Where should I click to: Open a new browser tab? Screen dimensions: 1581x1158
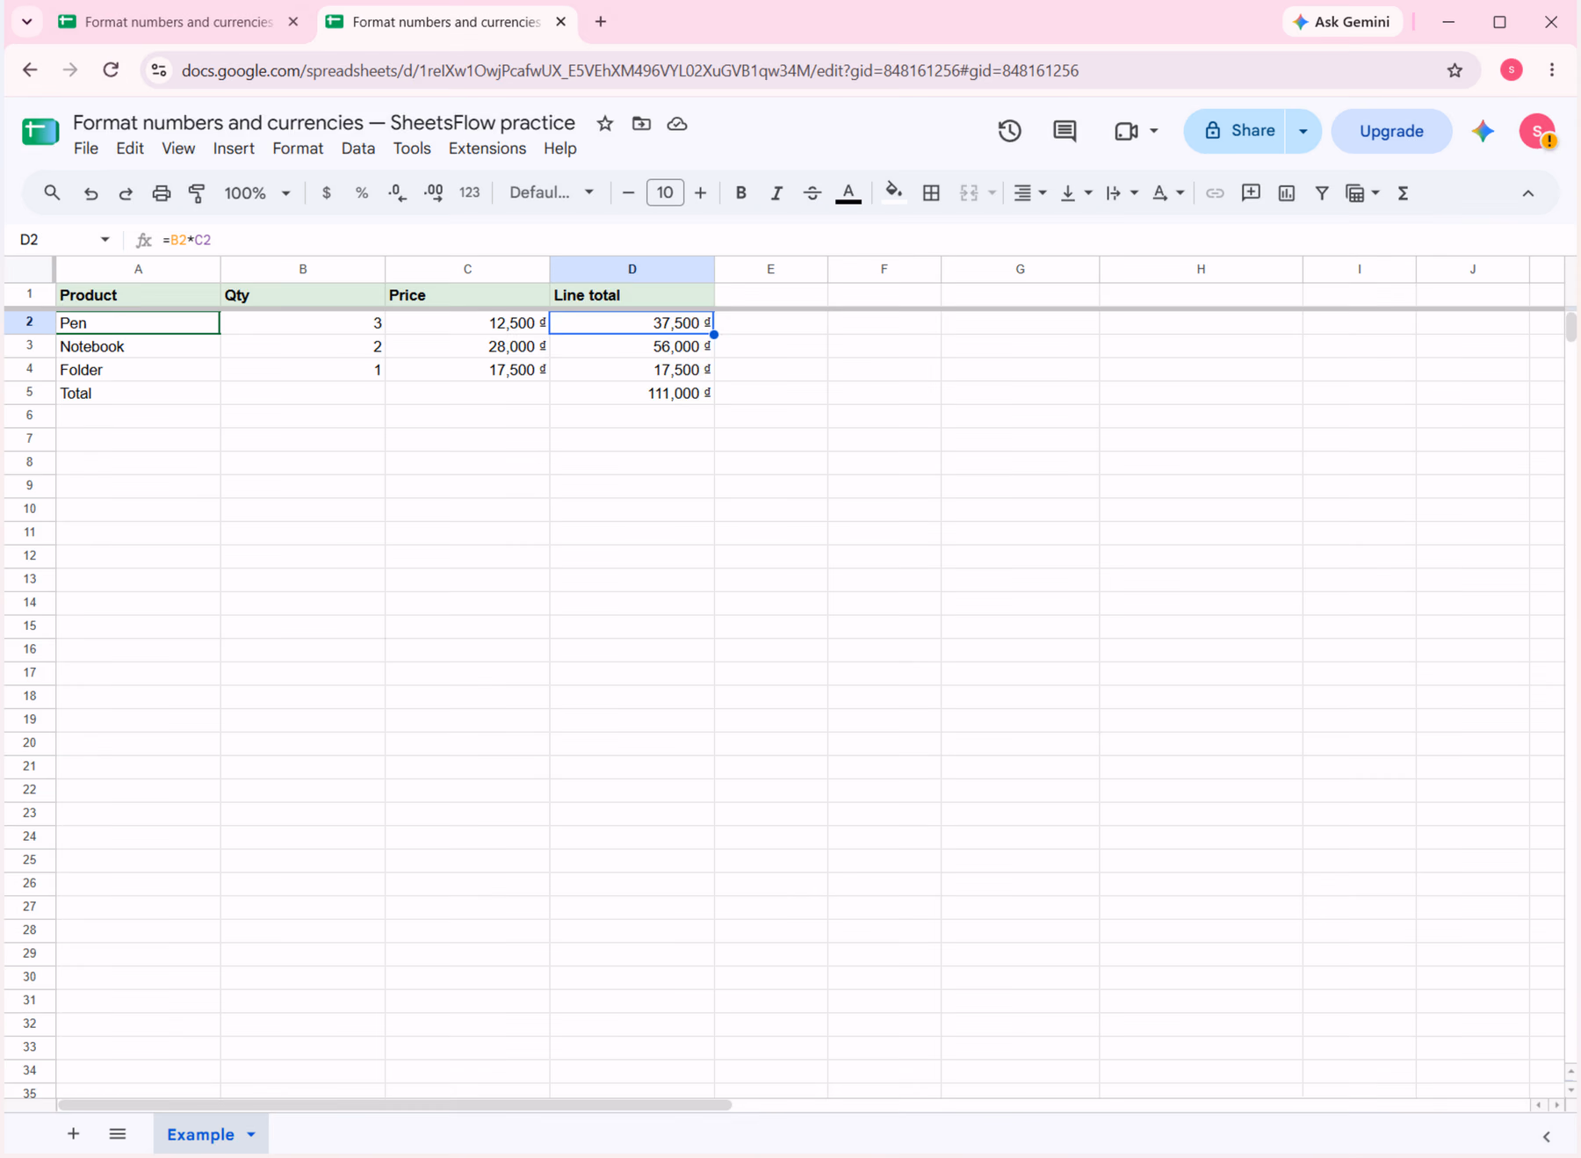coord(601,22)
